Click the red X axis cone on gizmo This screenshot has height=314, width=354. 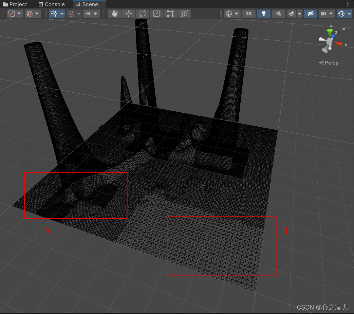[x=338, y=44]
